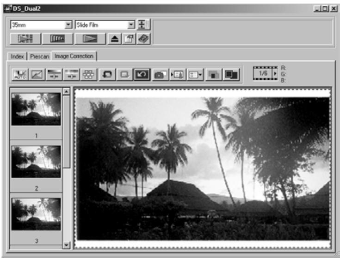The height and width of the screenshot is (258, 340).
Task: Switch to the Index tab
Action: coord(17,56)
